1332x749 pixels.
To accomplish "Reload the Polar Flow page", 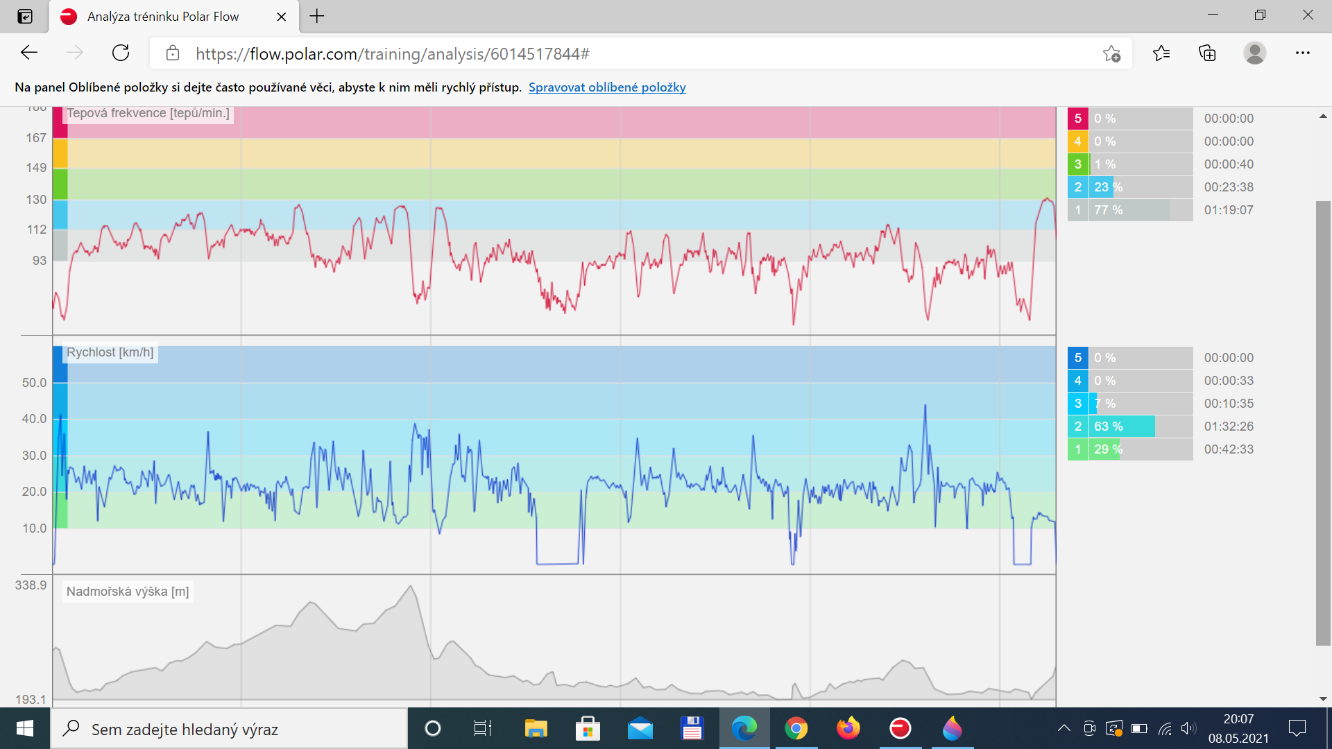I will click(x=121, y=53).
